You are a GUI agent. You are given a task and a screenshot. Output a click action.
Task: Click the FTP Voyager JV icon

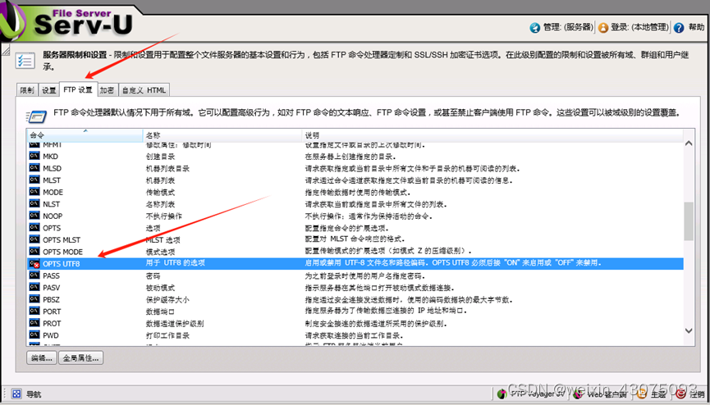pos(502,394)
